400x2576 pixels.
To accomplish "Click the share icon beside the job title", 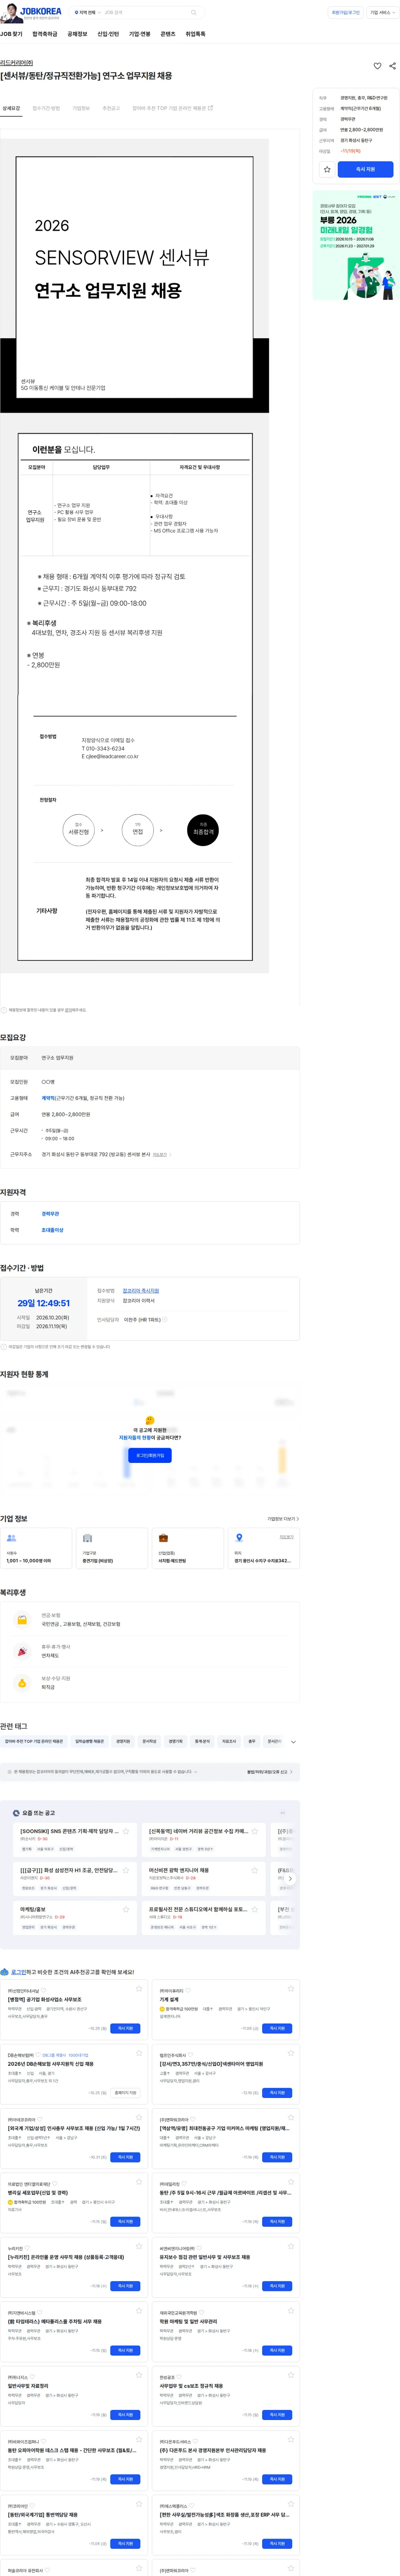I will (x=392, y=66).
